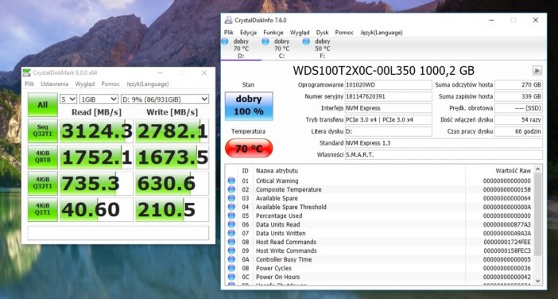Image resolution: width=558 pixels, height=299 pixels.
Task: Click the Standard field NVM Express 1.3
Action: [x=444, y=143]
